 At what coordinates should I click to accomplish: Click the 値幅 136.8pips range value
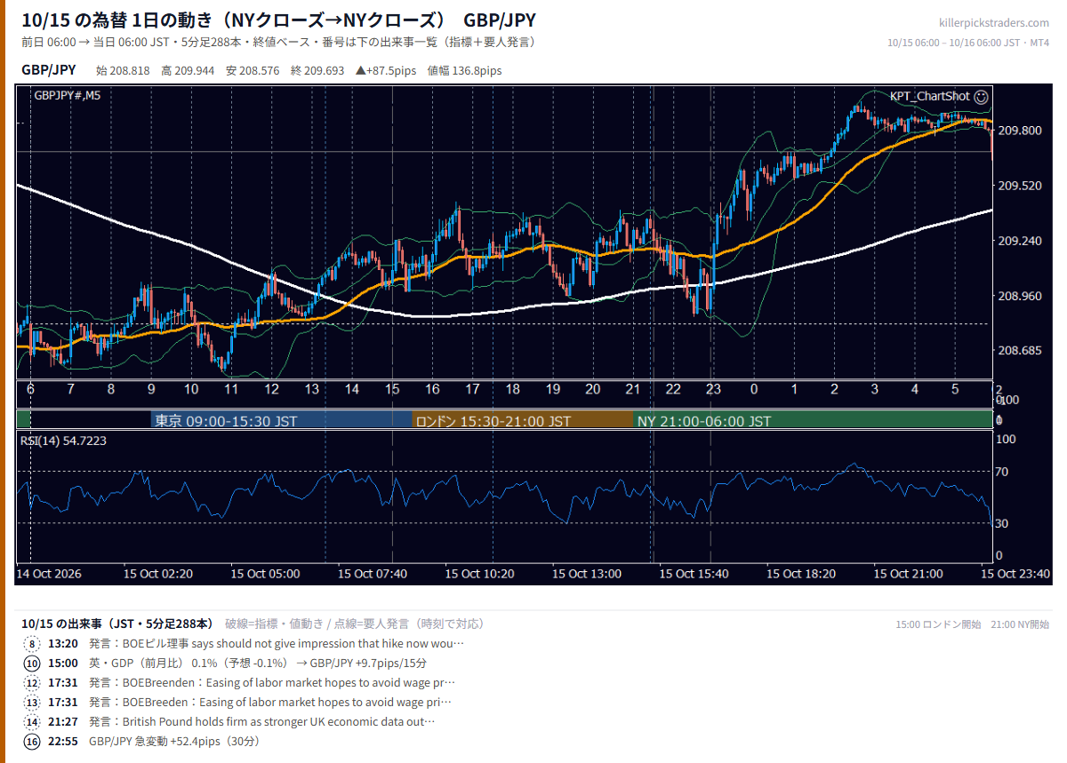[464, 70]
